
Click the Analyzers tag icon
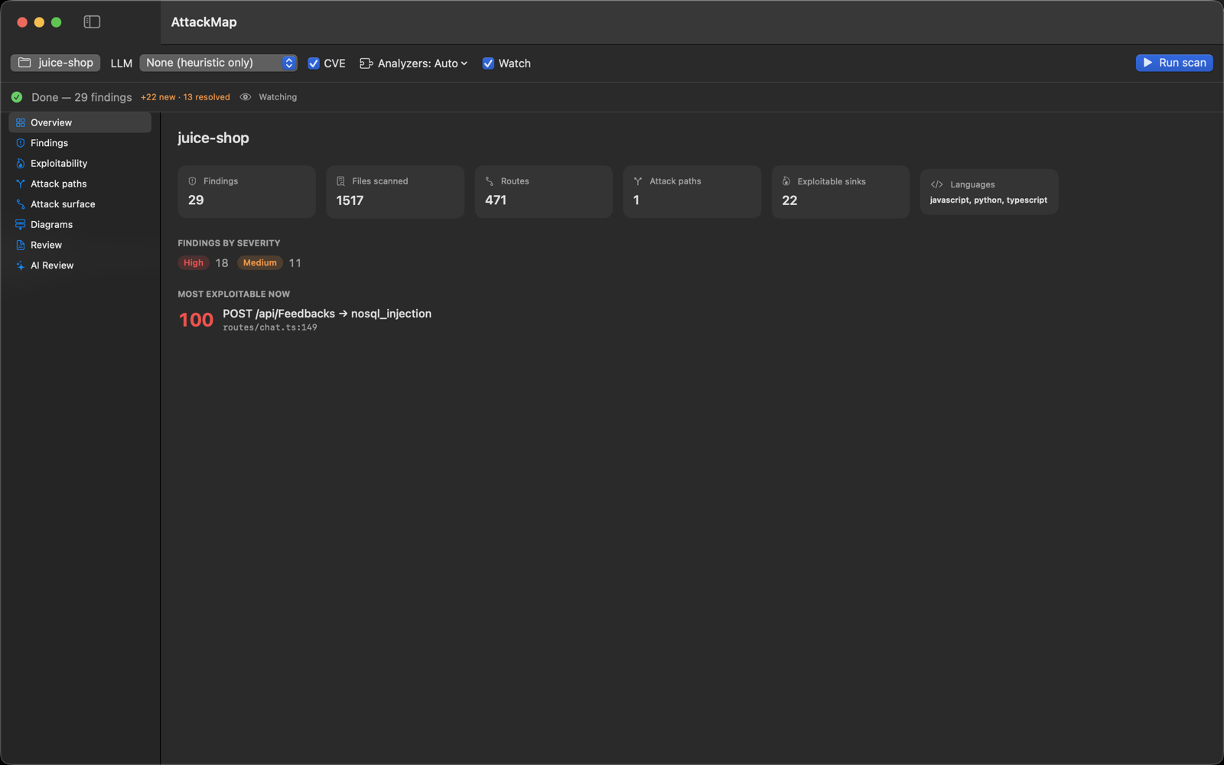(x=366, y=63)
